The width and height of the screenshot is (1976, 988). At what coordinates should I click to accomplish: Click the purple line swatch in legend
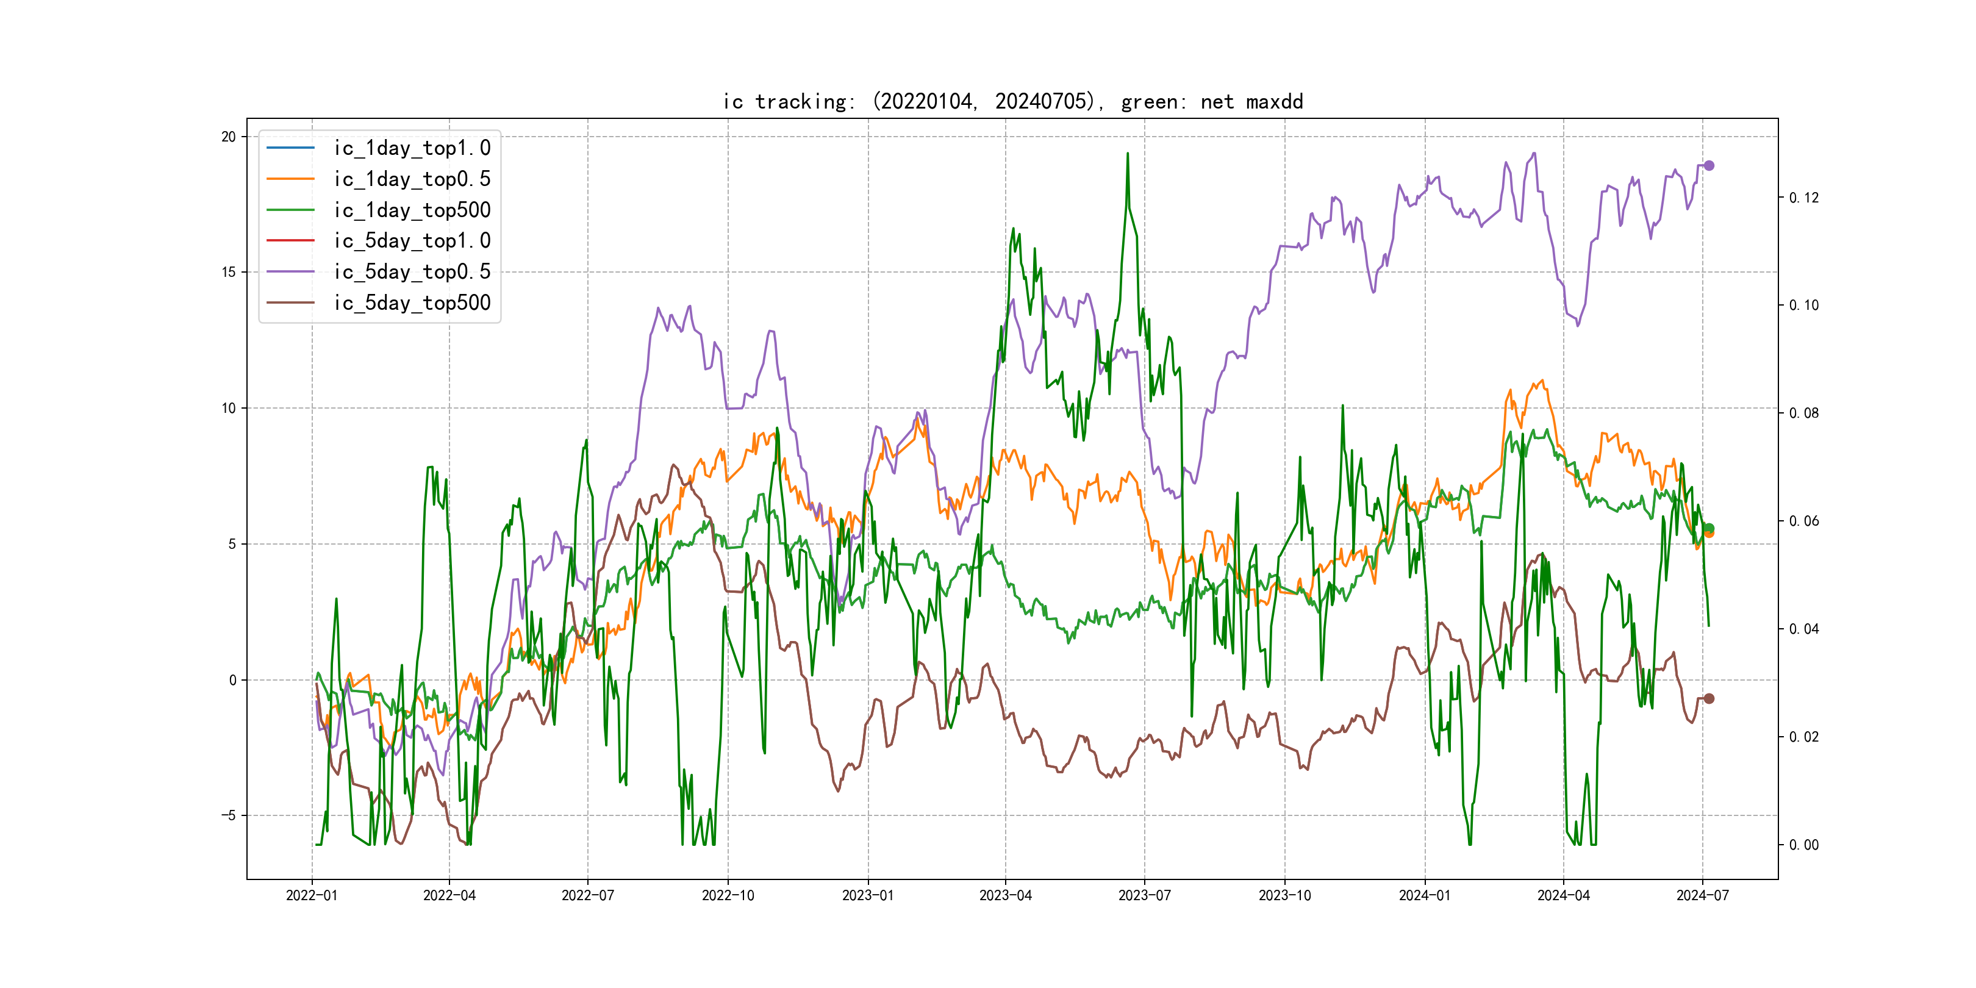pyautogui.click(x=290, y=271)
